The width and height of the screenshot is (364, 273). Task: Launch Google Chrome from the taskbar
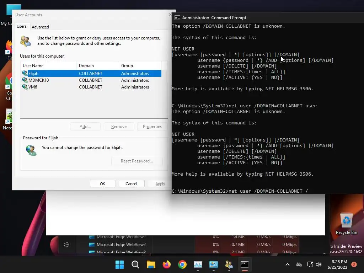pyautogui.click(x=182, y=264)
